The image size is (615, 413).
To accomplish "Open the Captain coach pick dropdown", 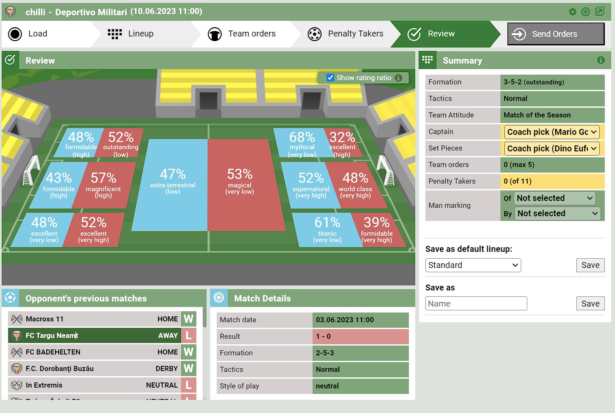I will [552, 132].
